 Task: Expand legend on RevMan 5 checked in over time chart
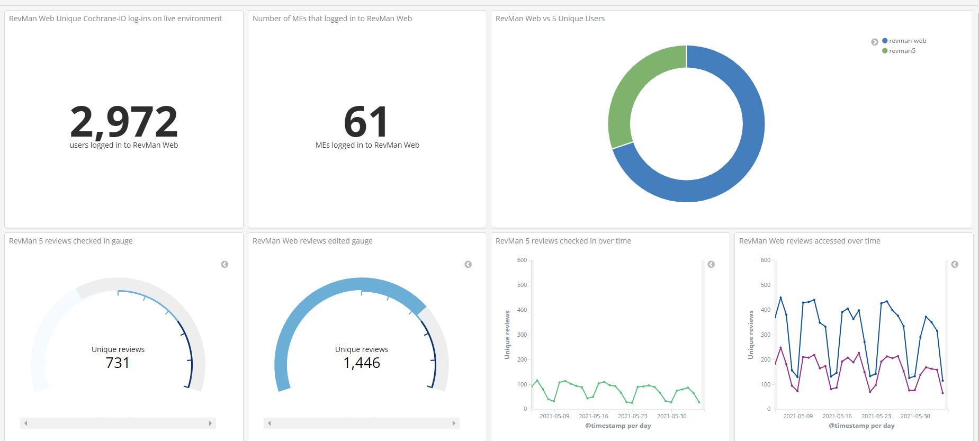(711, 264)
